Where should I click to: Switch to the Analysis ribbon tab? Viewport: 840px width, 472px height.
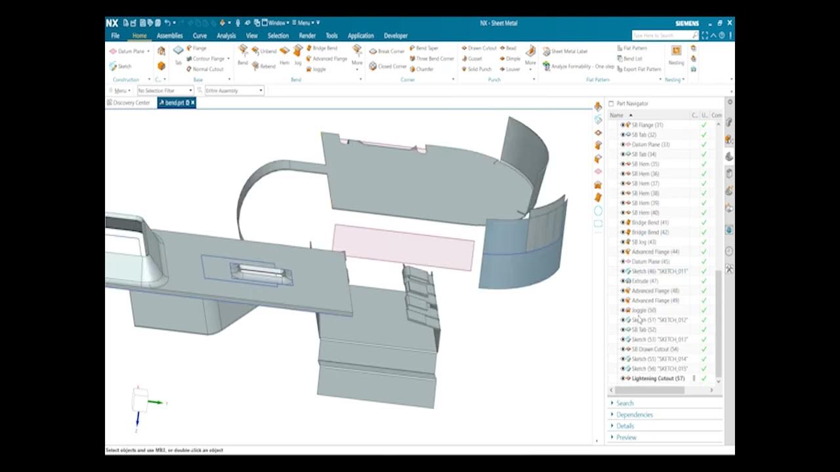(x=226, y=35)
